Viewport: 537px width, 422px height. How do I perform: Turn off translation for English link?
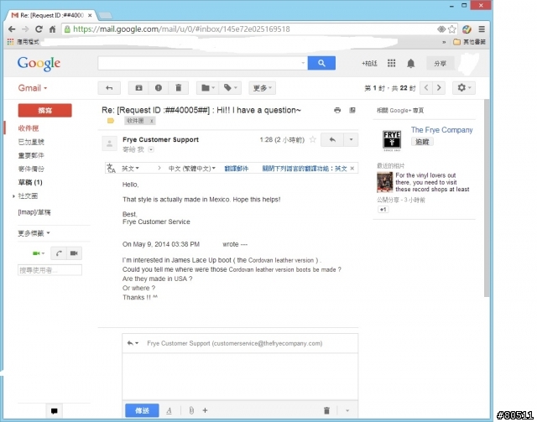point(305,168)
